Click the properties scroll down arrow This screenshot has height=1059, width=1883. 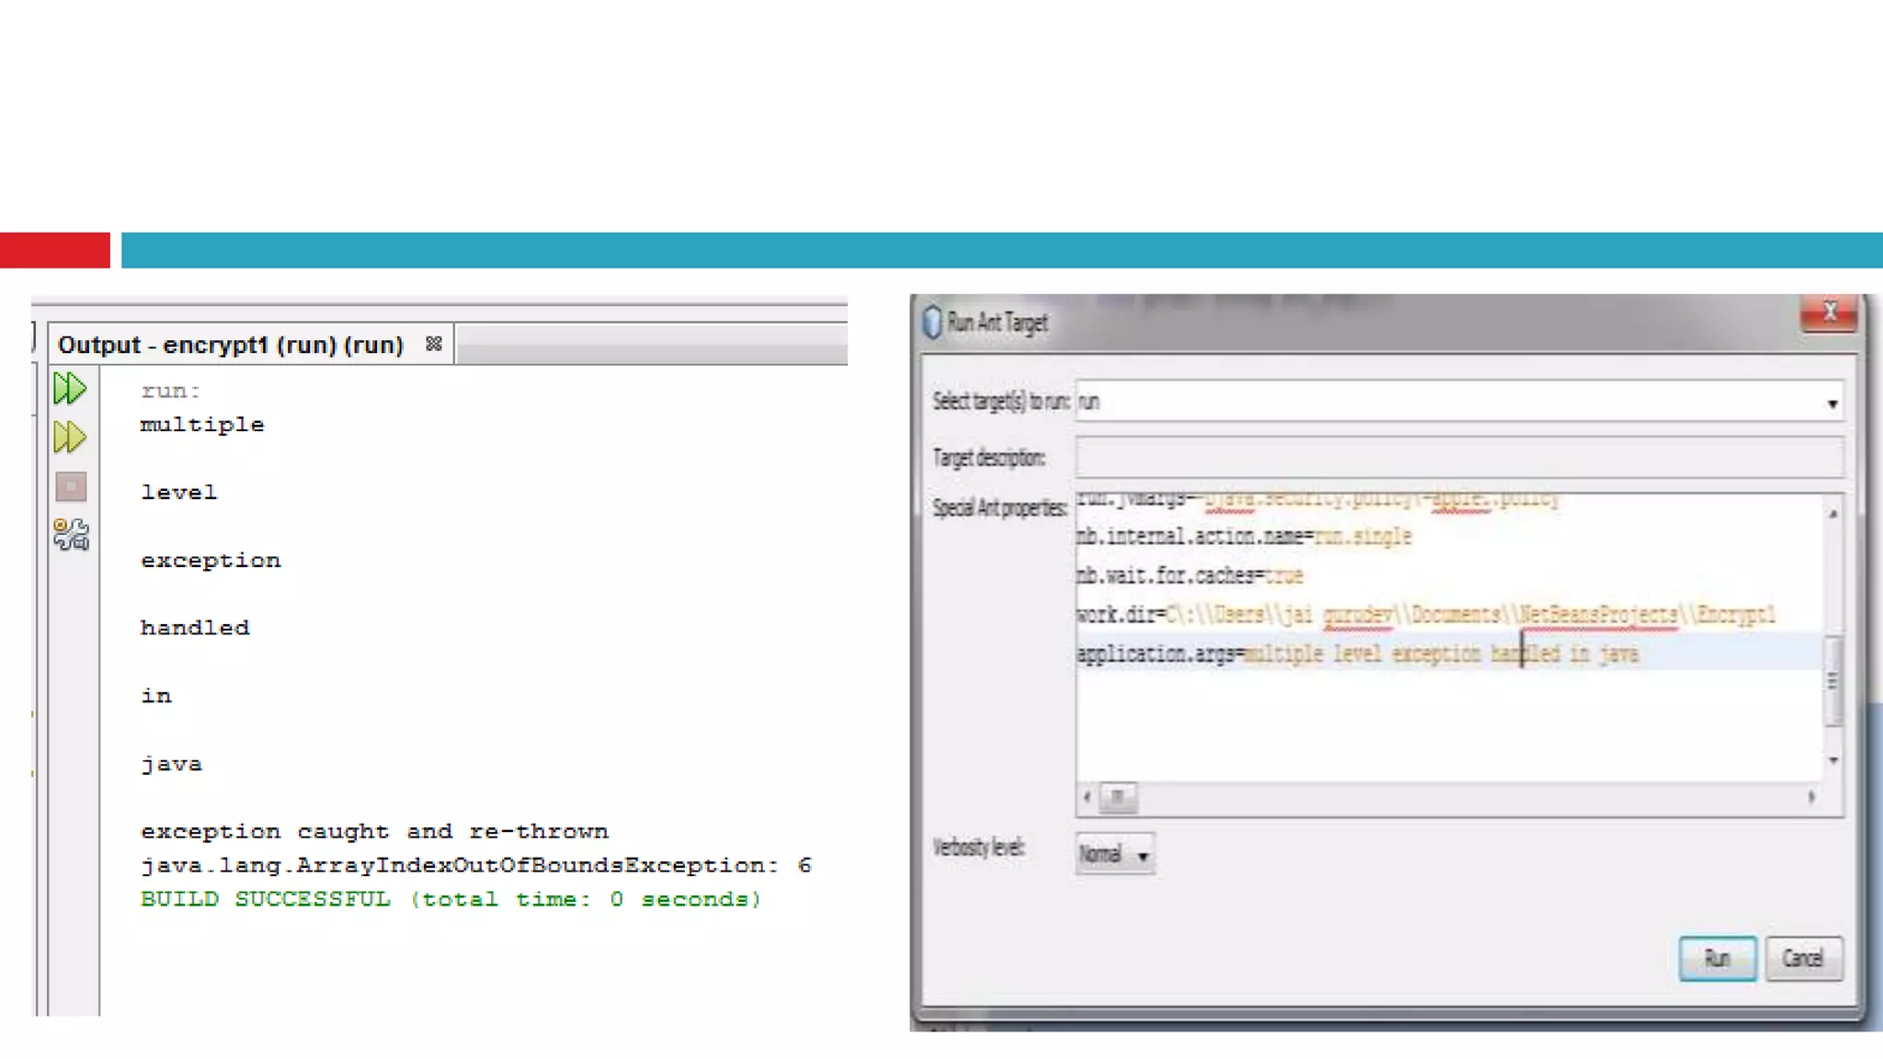(1832, 760)
